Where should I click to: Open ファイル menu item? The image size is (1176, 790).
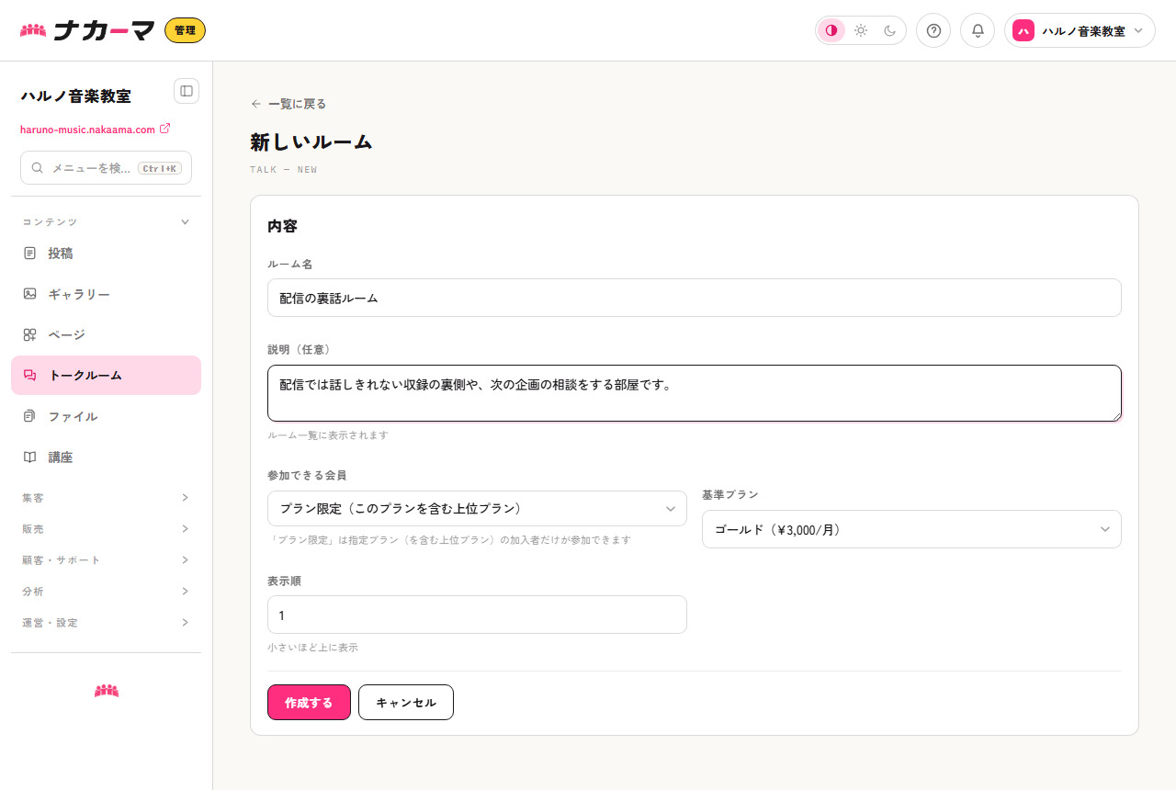point(106,416)
